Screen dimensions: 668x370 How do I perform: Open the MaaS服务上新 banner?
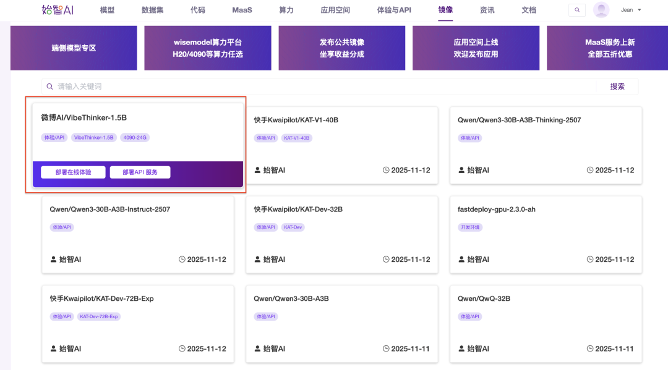[x=607, y=48]
